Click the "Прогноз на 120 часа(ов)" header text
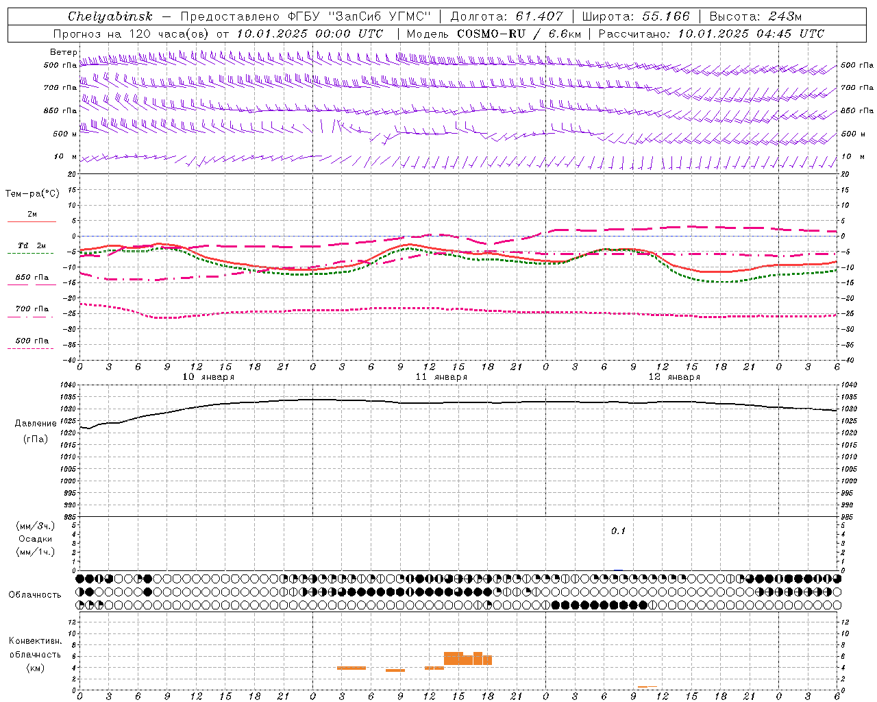The image size is (877, 702). click(132, 34)
